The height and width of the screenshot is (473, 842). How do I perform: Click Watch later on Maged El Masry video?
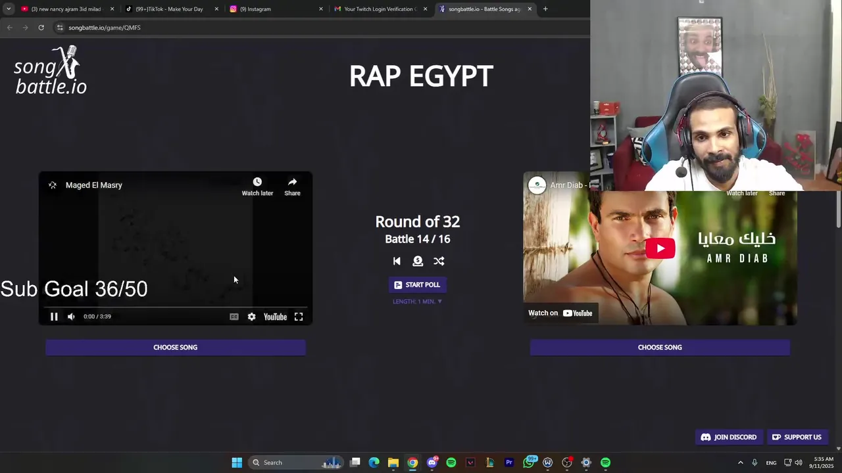click(x=257, y=187)
